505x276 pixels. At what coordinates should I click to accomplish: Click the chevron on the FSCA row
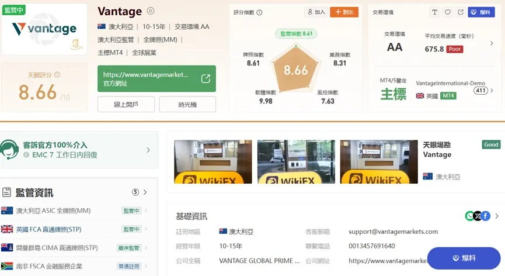click(x=146, y=266)
